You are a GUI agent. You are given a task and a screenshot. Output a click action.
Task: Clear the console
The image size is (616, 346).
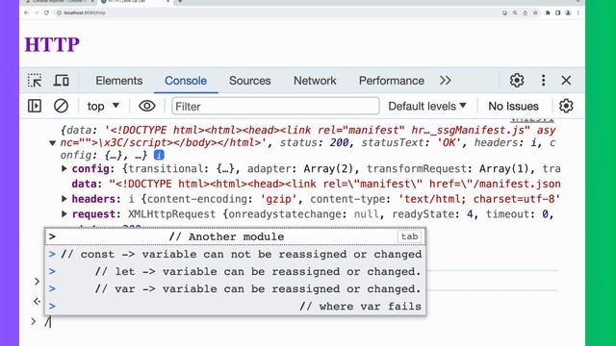click(61, 106)
